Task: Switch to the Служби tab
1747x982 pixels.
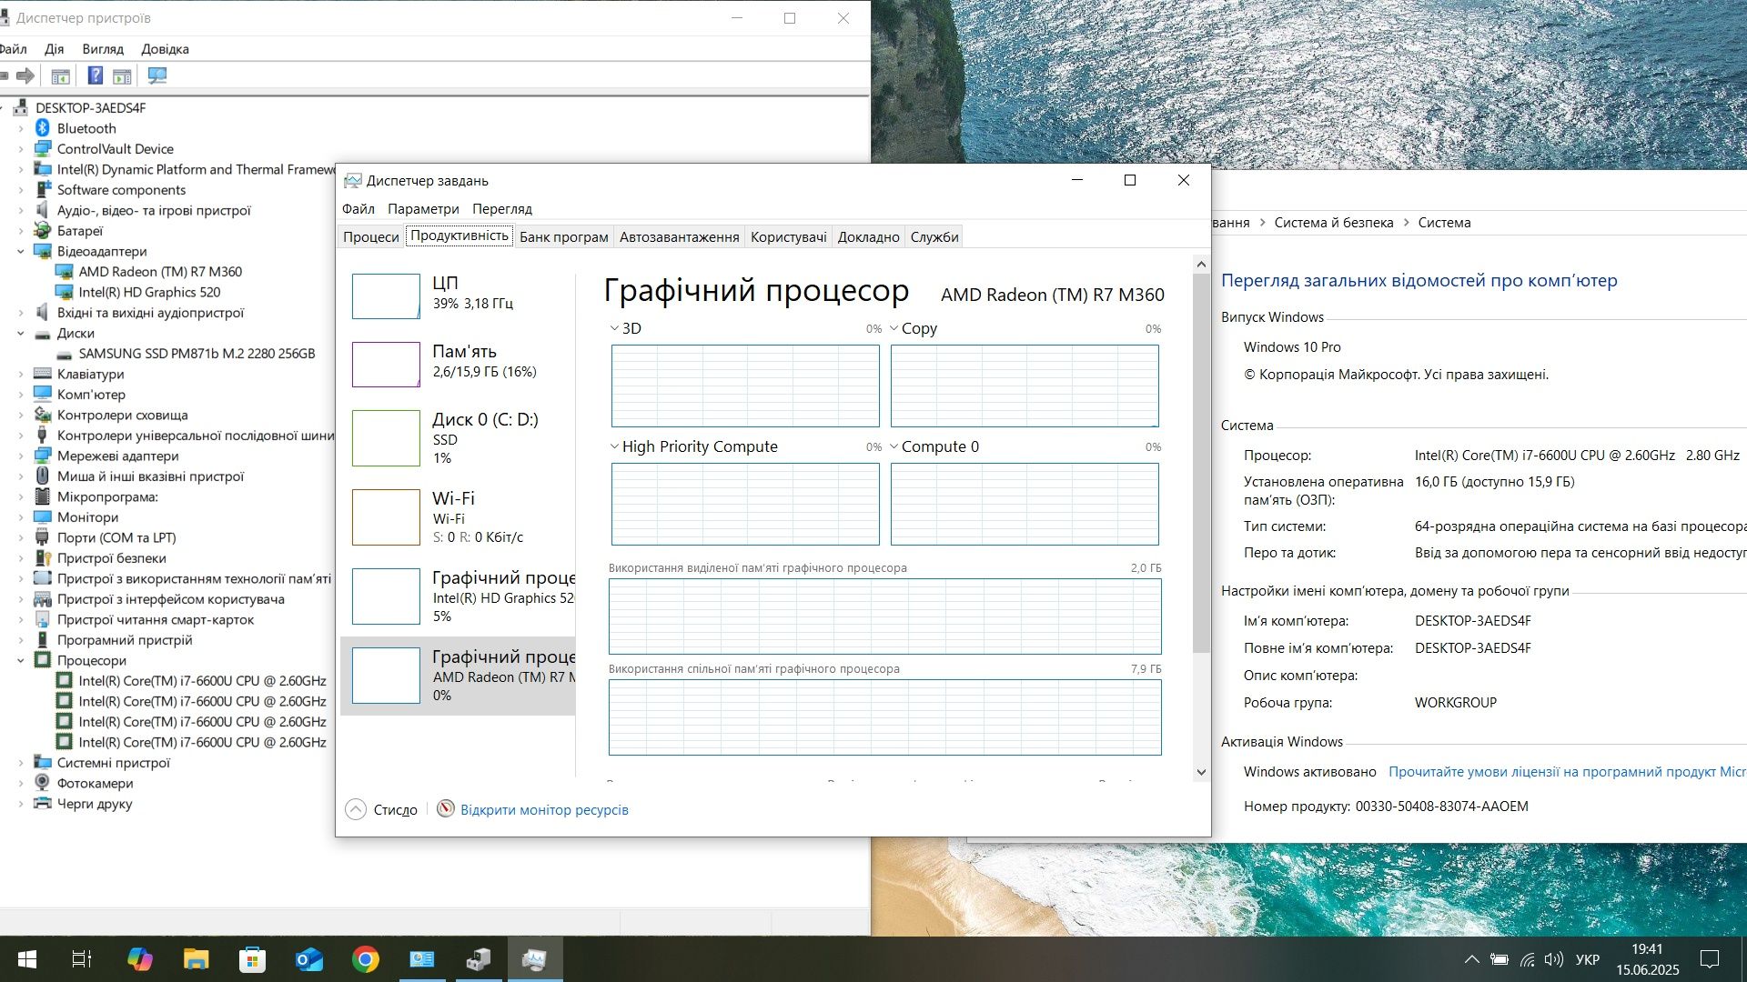Action: [934, 236]
